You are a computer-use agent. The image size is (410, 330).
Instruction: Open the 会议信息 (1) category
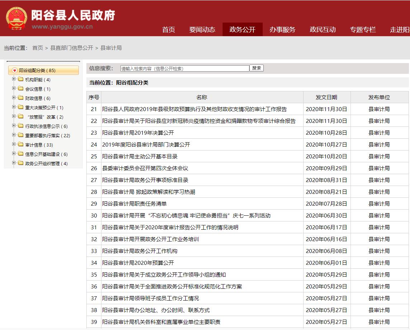click(38, 89)
